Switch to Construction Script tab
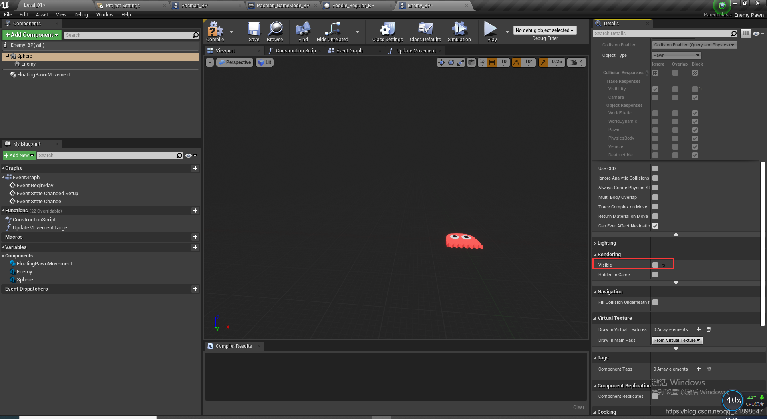 296,51
